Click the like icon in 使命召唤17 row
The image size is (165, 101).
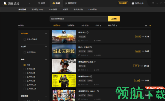(95, 70)
